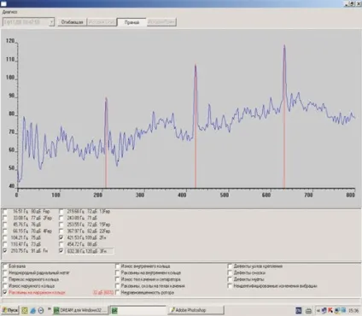The width and height of the screenshot is (362, 316).
Task: Launch the Internet Explorer quick launch icon
Action: [x=32, y=310]
